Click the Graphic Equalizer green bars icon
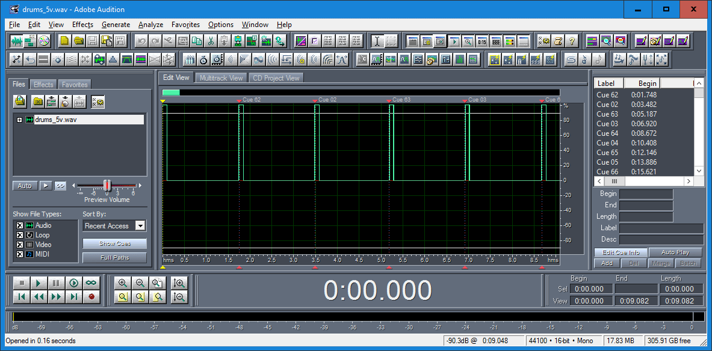The width and height of the screenshot is (712, 351). click(x=459, y=59)
